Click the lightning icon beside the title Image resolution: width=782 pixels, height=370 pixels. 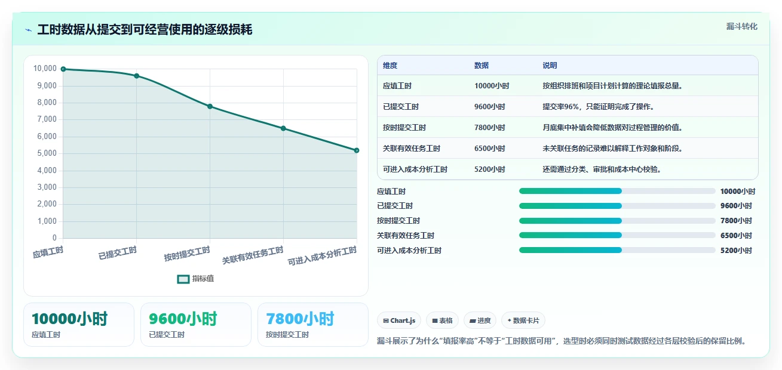28,30
